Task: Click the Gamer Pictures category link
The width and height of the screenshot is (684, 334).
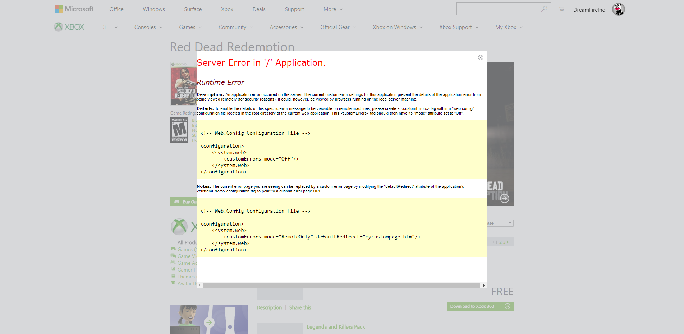Action: [187, 270]
